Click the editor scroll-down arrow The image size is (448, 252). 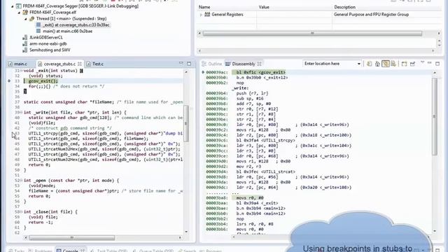pos(186,232)
